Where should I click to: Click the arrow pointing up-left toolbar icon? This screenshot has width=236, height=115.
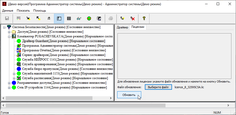tap(38, 18)
